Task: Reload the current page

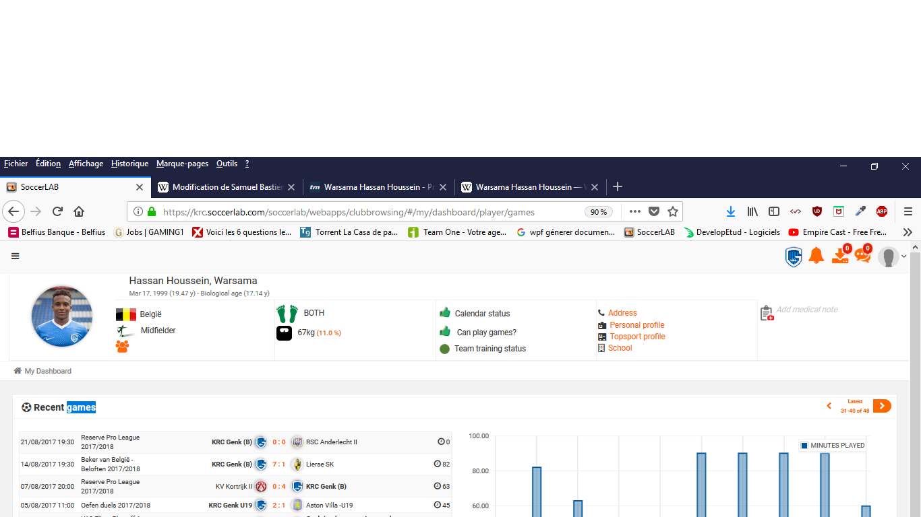Action: (x=57, y=211)
